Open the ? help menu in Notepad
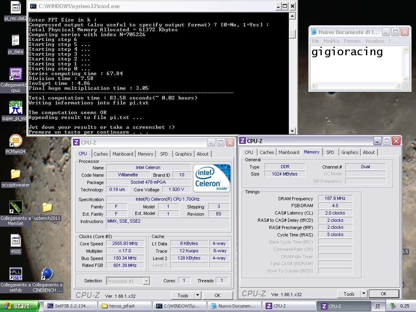 tap(390, 41)
